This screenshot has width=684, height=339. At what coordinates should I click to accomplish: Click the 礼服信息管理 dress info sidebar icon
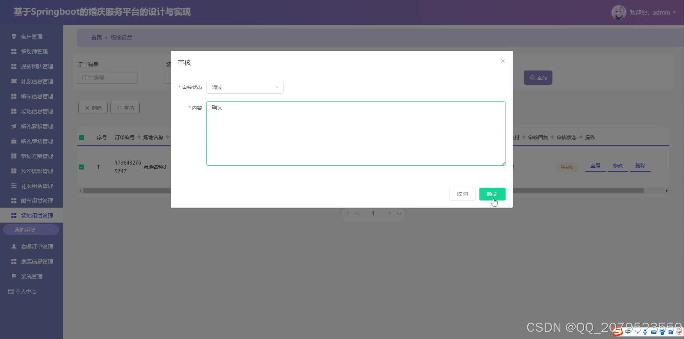tap(14, 81)
